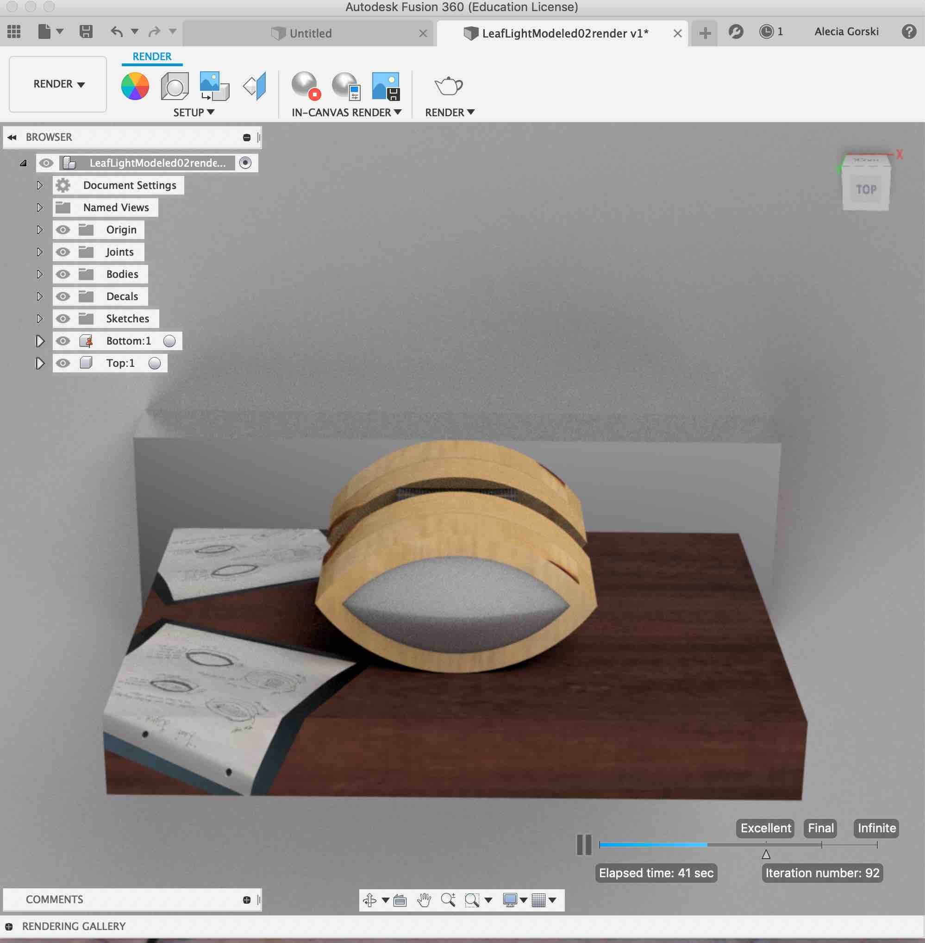
Task: Expand the Origin folder
Action: (x=40, y=229)
